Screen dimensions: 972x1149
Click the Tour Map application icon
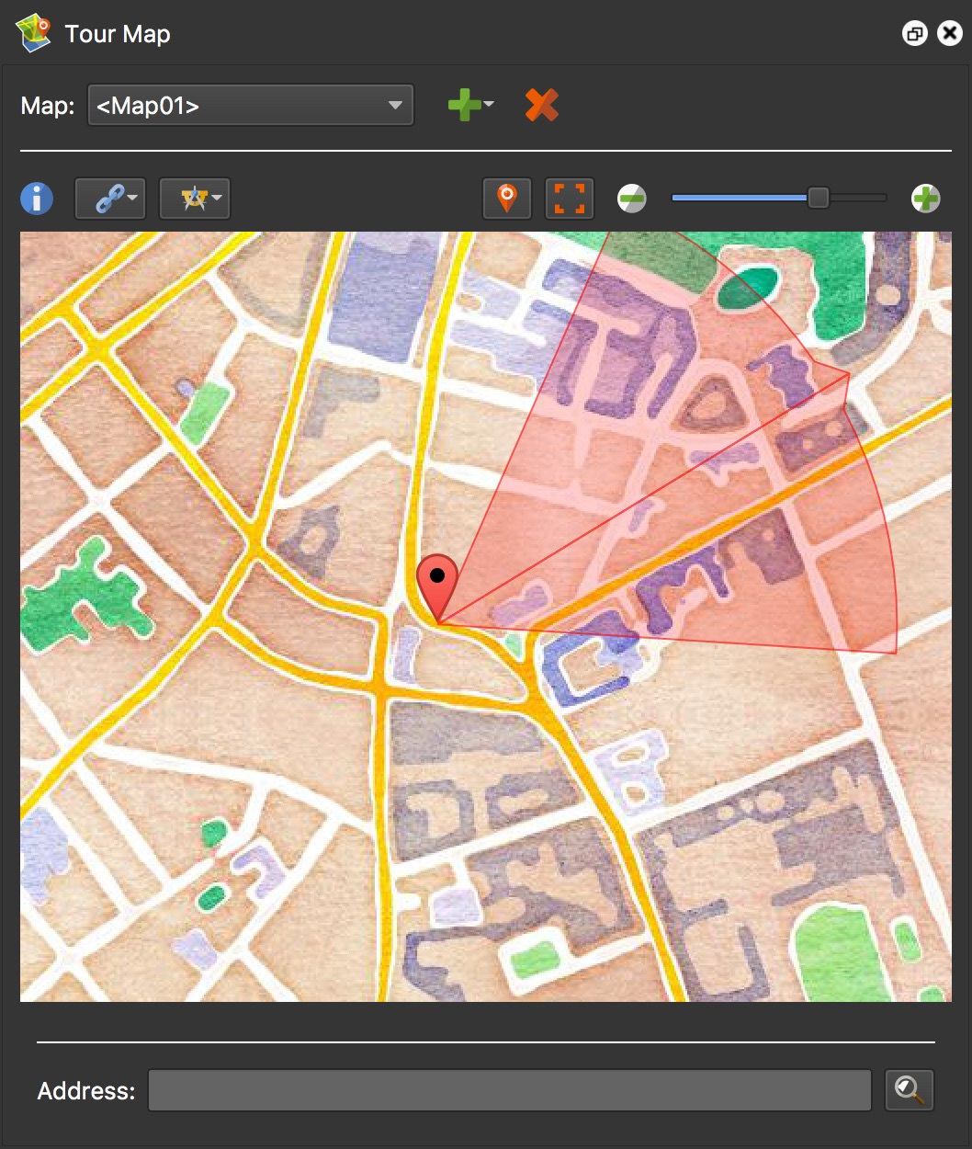34,34
